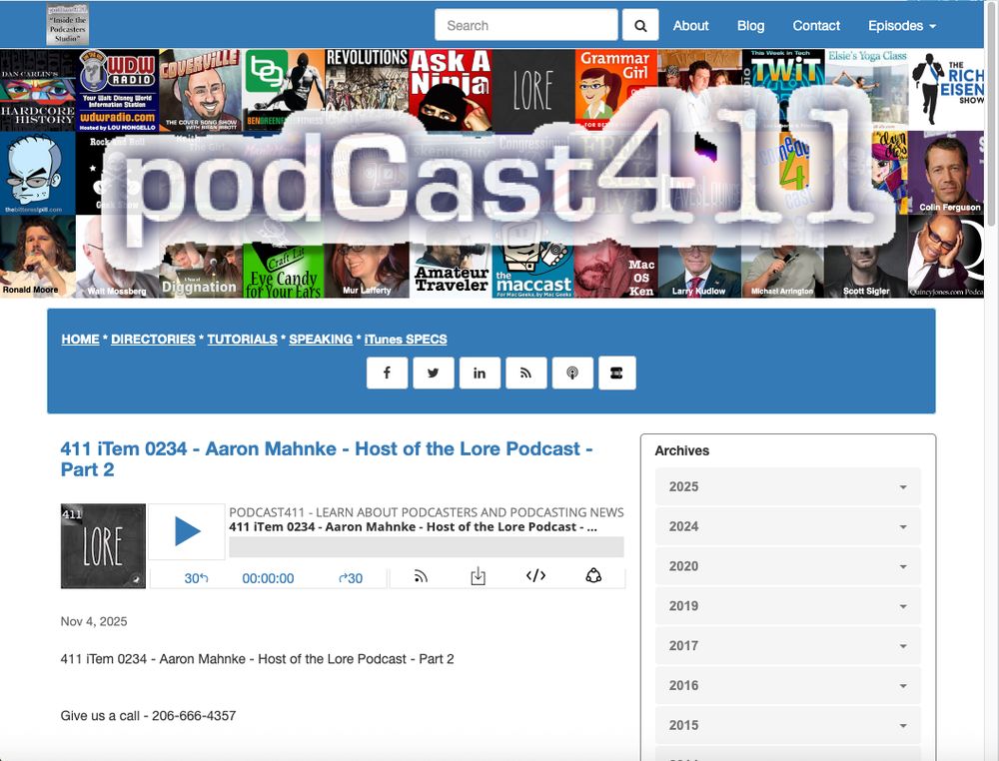This screenshot has width=999, height=761.
Task: Download the episode with download icon
Action: coord(478,576)
